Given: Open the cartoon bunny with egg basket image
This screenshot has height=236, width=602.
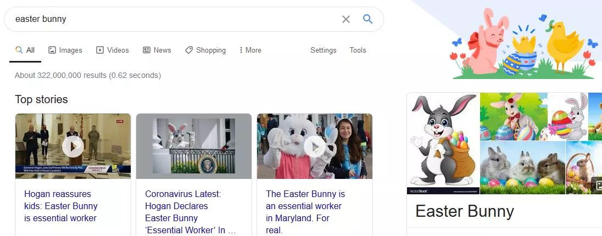Looking at the screenshot, I should [443, 143].
